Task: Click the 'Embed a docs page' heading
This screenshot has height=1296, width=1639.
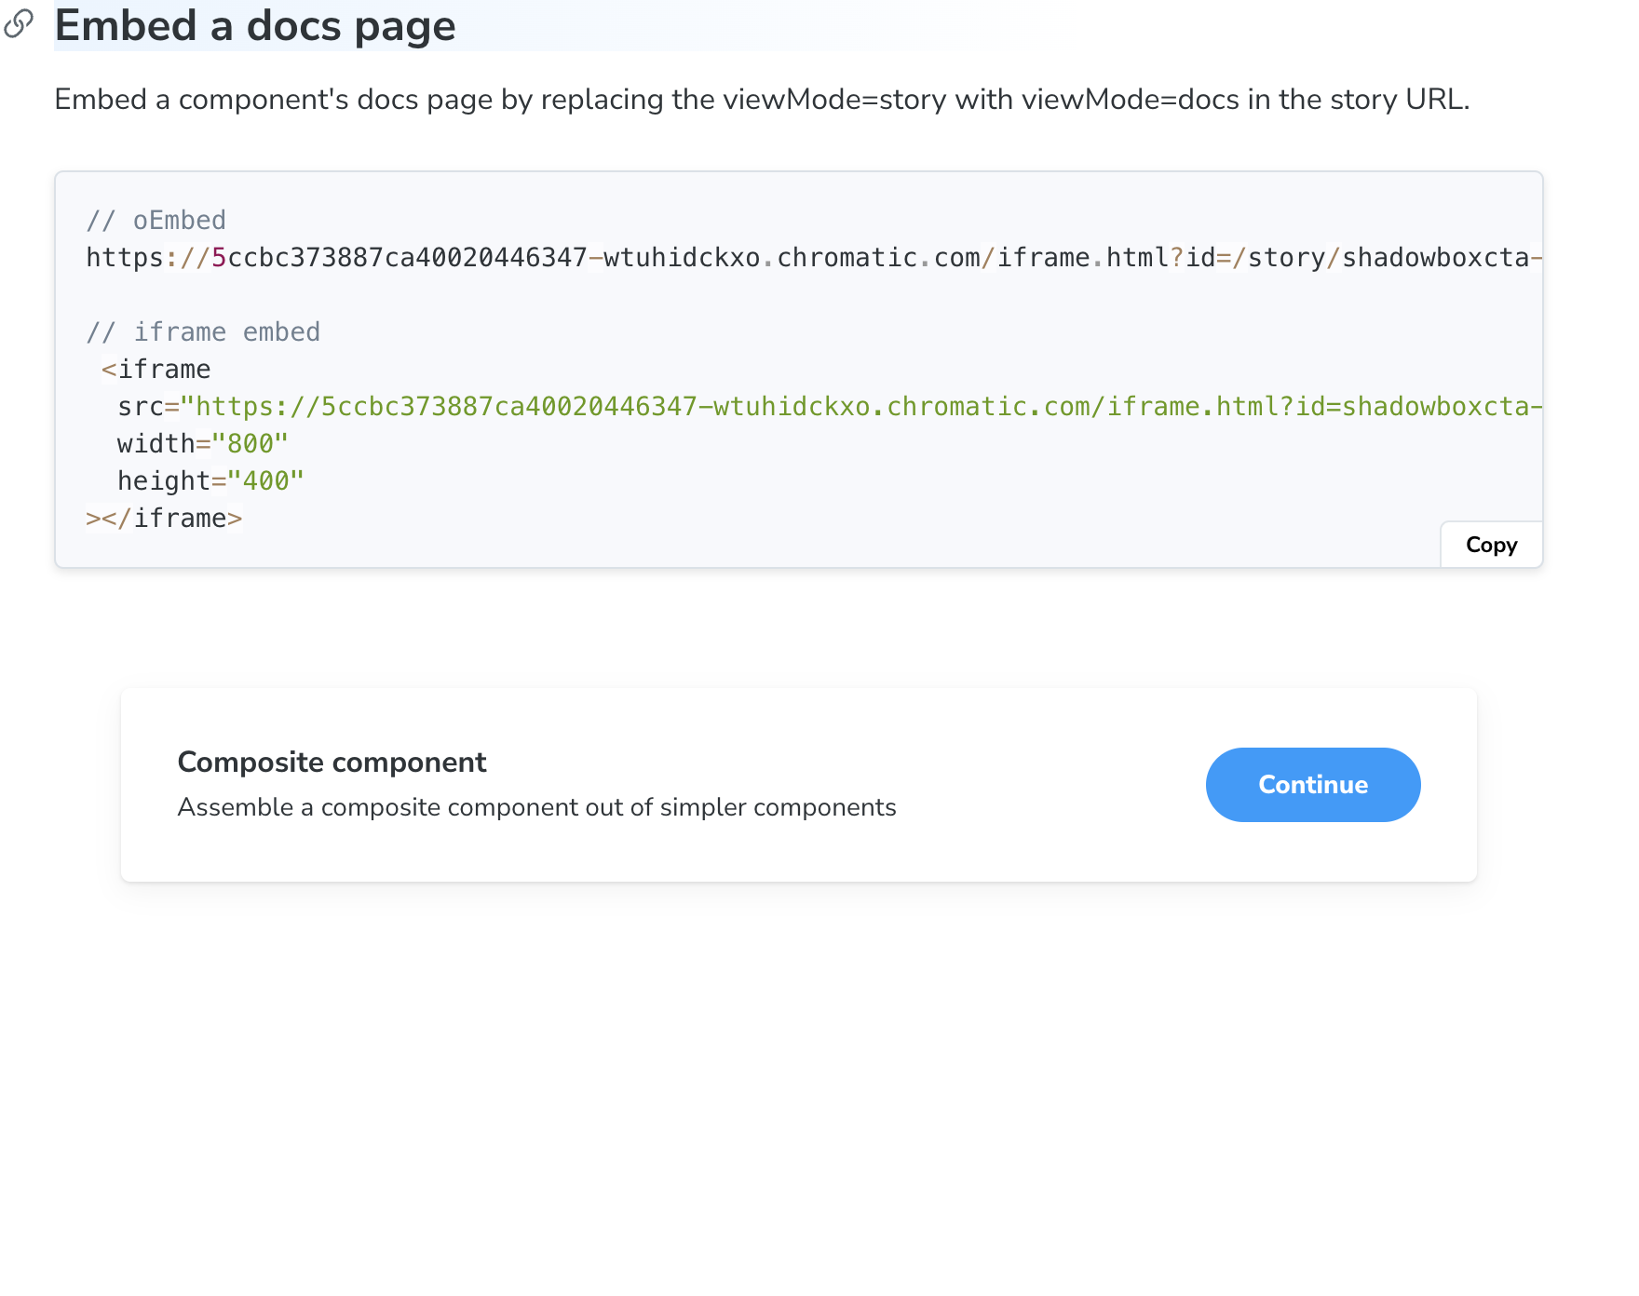Action: [254, 26]
